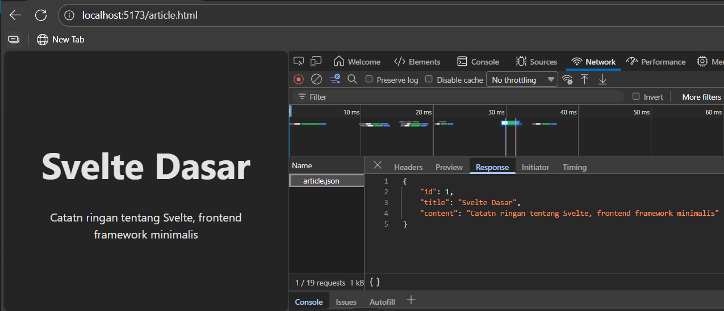Open the Initiator tab
724x311 pixels.
tap(535, 167)
